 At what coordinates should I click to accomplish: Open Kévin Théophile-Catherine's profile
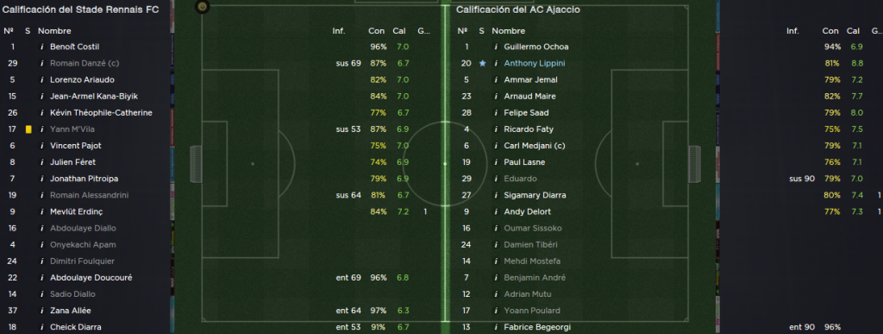(x=102, y=113)
